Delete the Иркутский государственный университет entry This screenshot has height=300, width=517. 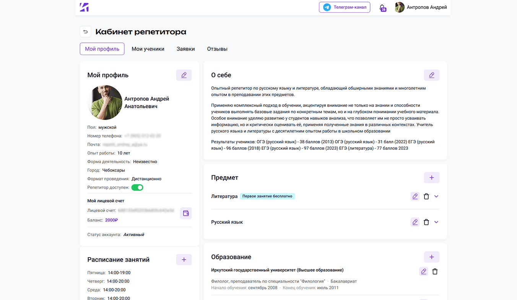[435, 271]
